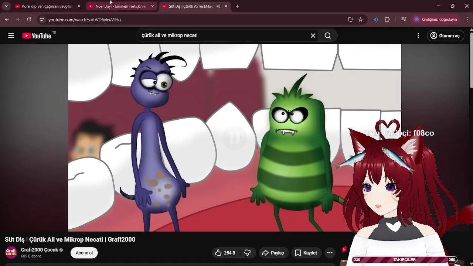The width and height of the screenshot is (473, 266).
Task: Install the app via address bar icon
Action: pyautogui.click(x=350, y=20)
